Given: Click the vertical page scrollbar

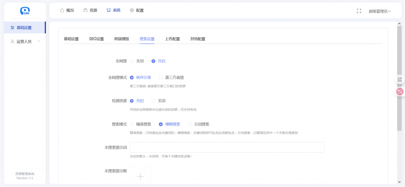Looking at the screenshot, I should (399, 79).
